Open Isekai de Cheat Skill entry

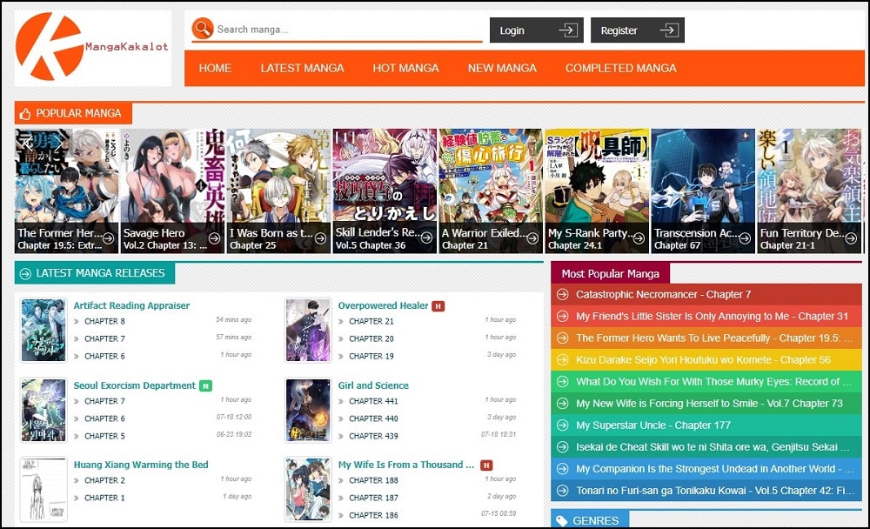pos(706,447)
